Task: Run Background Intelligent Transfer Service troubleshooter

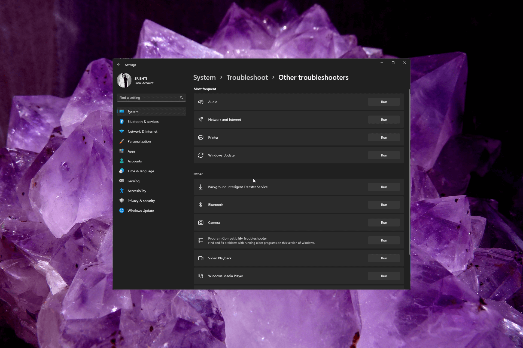Action: click(x=384, y=187)
